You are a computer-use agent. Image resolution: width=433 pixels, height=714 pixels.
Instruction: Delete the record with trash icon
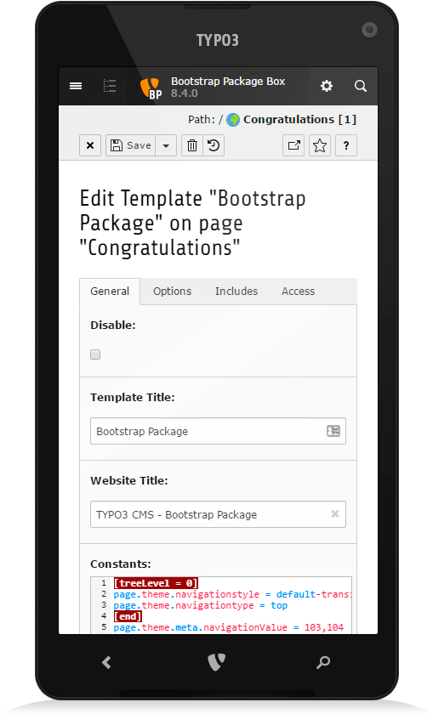tap(192, 145)
